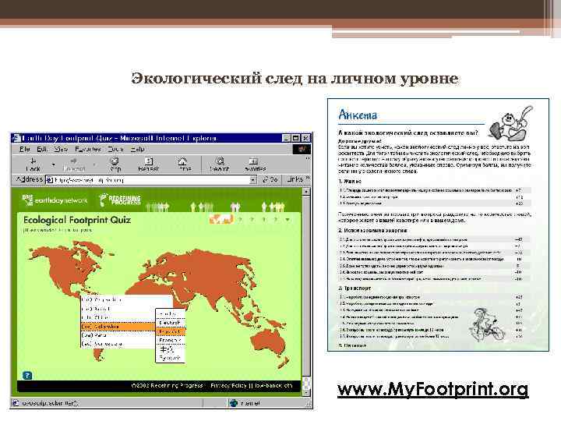Screen dimensions: 561x421
Task: Open the Help menu
Action: pos(138,149)
